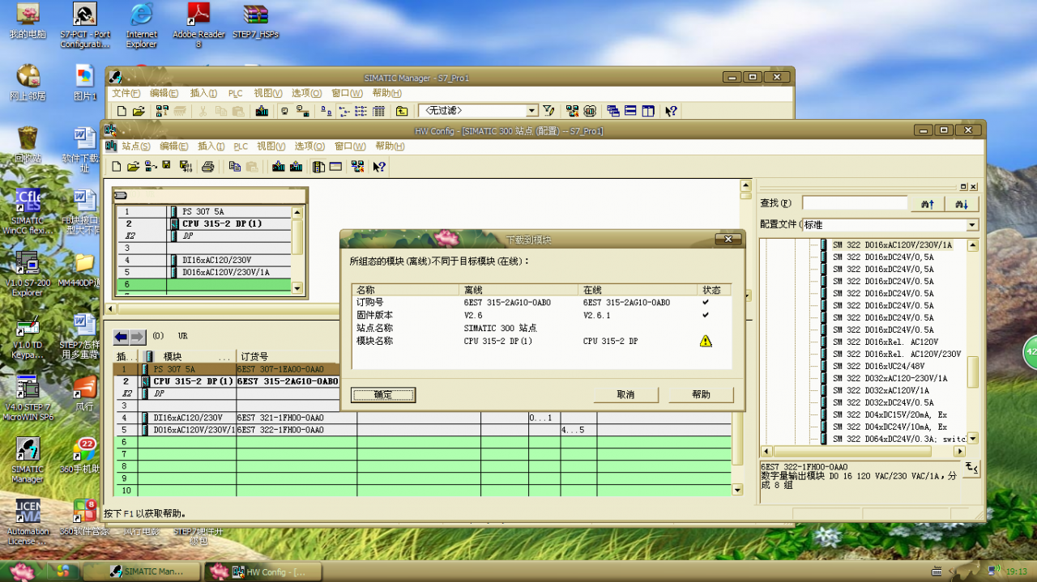This screenshot has height=582, width=1037.
Task: Click the yellow warning icon in status column
Action: click(x=706, y=341)
